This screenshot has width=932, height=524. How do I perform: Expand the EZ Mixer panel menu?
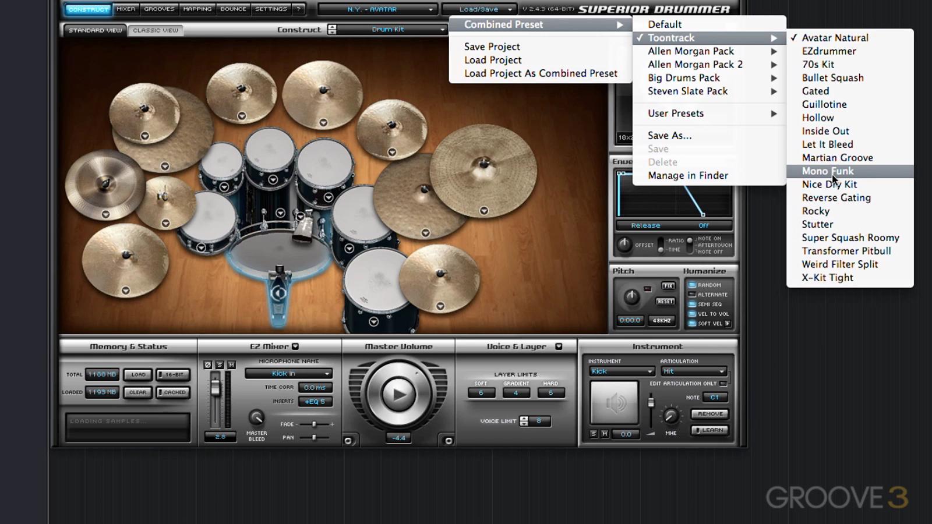tap(295, 346)
